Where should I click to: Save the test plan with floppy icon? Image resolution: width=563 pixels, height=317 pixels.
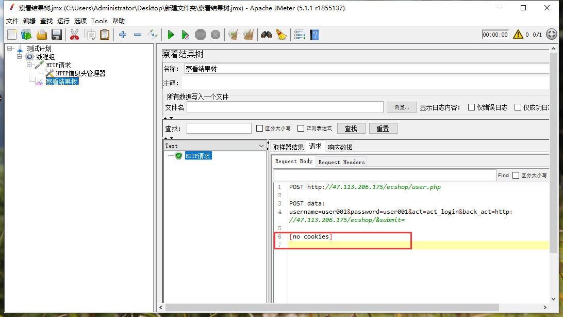[x=57, y=35]
